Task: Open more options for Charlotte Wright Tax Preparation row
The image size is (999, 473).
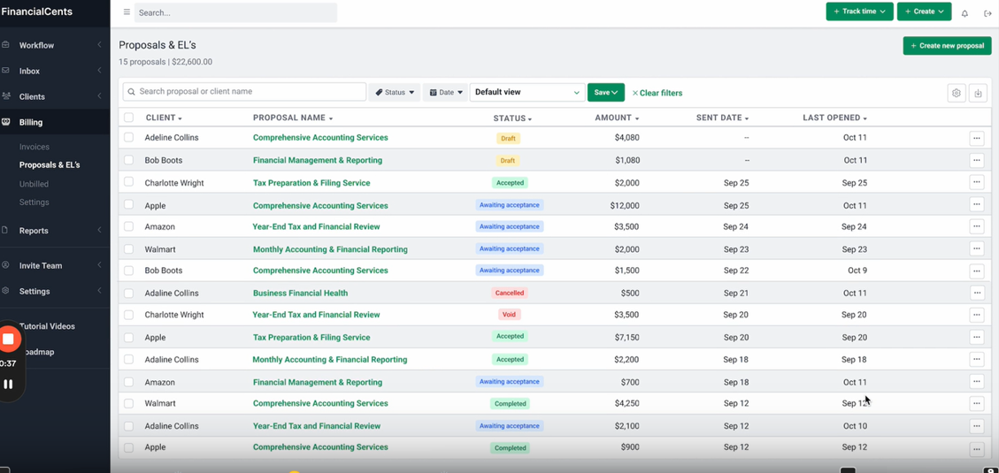Action: (977, 183)
